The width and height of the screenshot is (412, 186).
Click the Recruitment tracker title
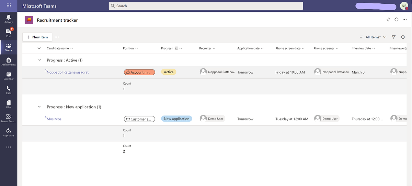57,20
